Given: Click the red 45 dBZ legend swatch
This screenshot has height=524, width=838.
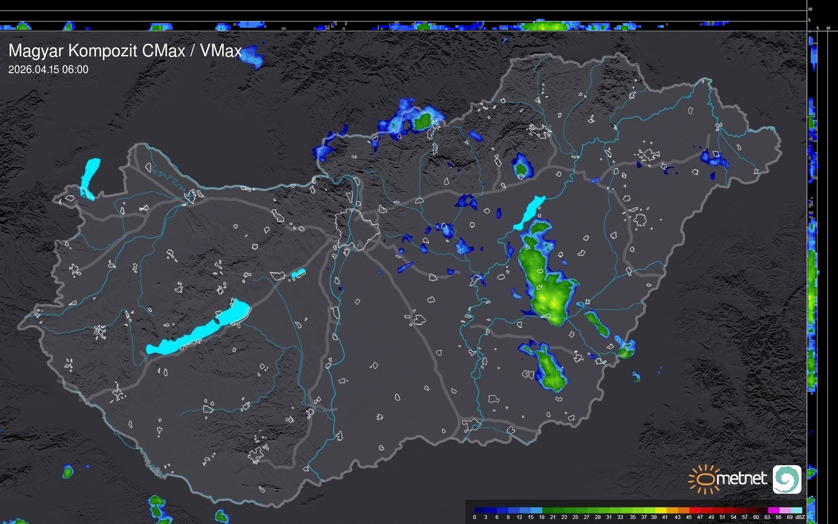Looking at the screenshot, I should click(x=695, y=510).
